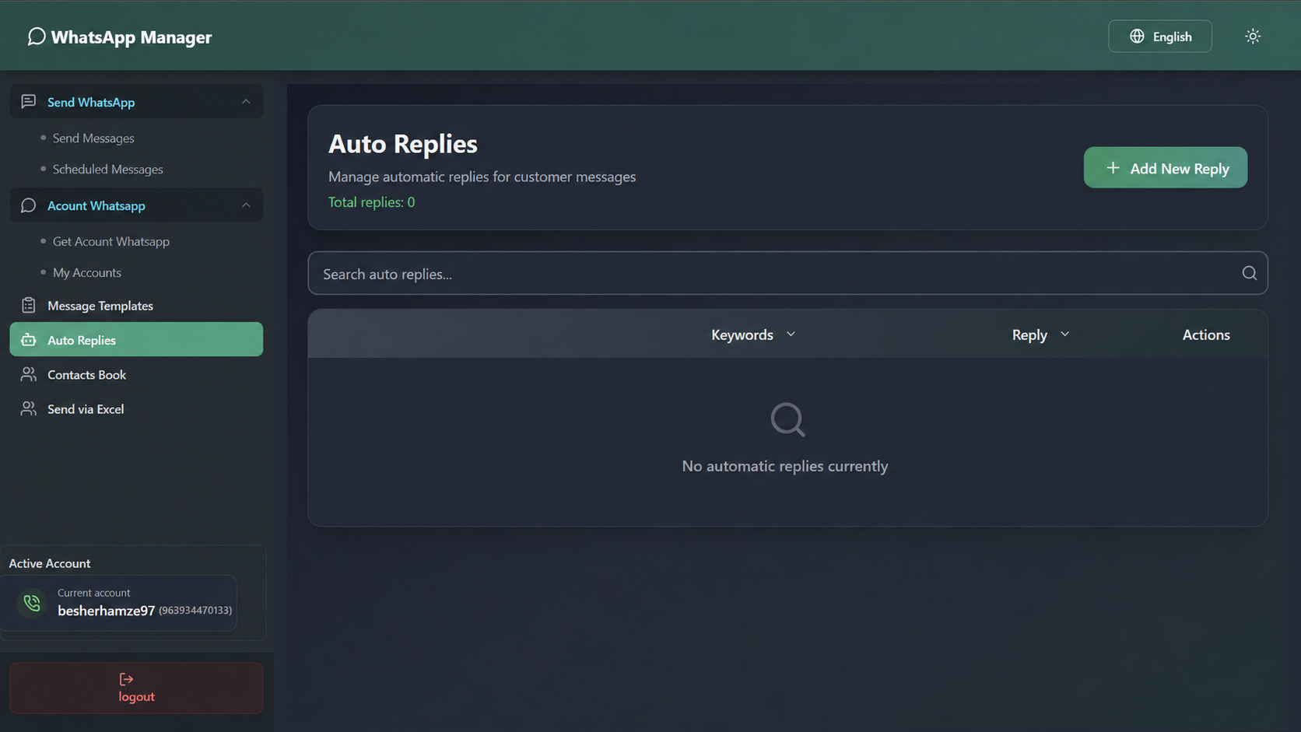Open the Reply column sort chevron

click(x=1064, y=334)
